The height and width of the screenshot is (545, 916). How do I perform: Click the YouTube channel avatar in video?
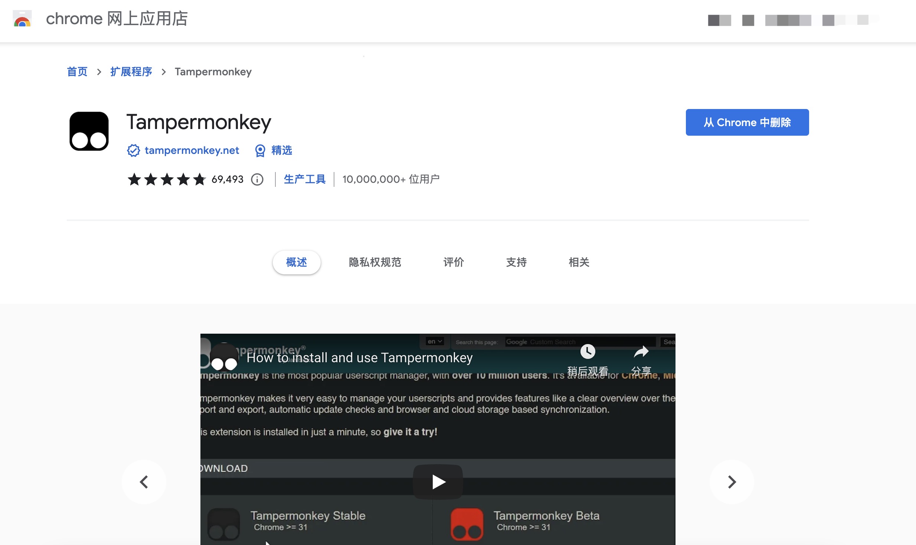point(224,357)
